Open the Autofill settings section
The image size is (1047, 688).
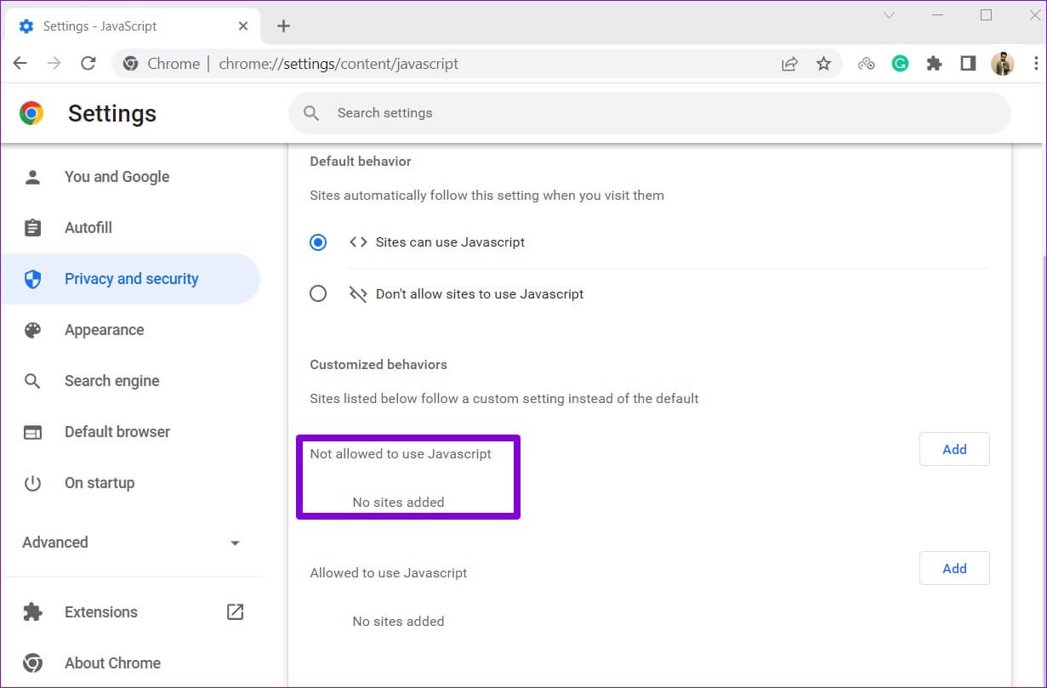[88, 228]
